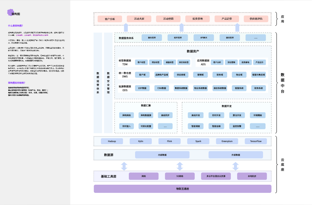
Task: Click the up arrow below 活动大屏
Action: coord(126,27)
